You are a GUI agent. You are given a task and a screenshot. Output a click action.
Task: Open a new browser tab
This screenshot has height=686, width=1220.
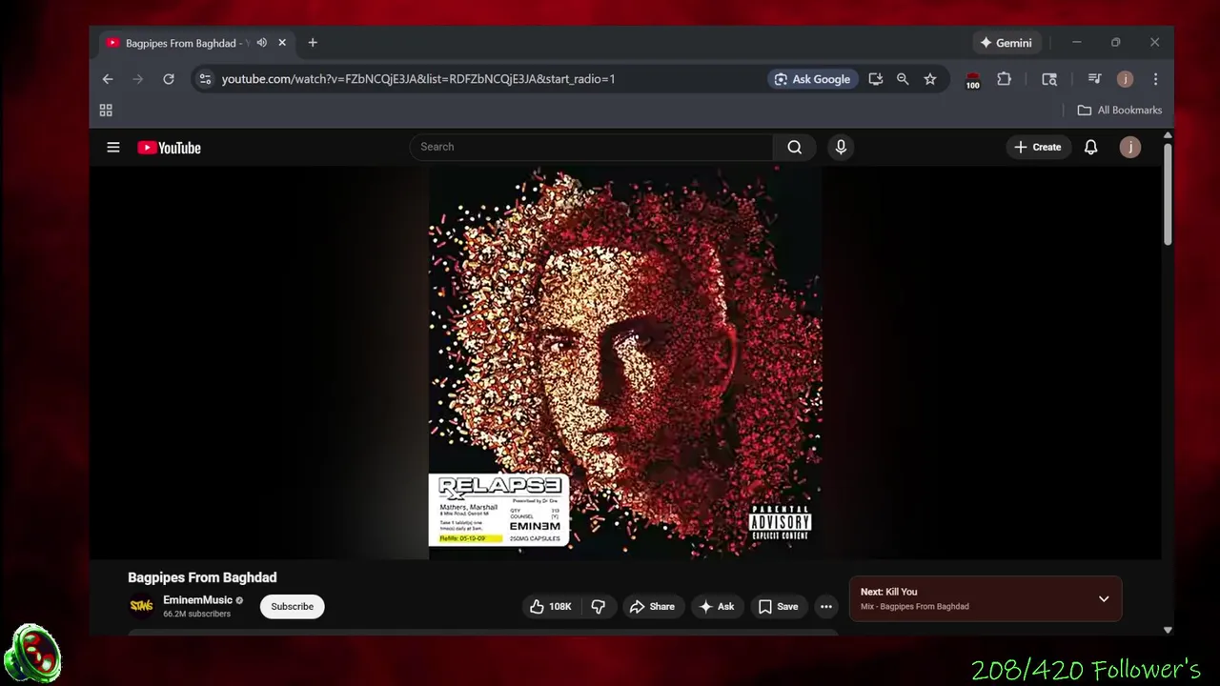coord(313,43)
